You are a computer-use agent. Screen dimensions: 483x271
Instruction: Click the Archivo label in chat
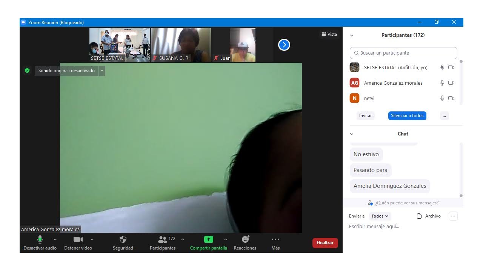tap(433, 216)
